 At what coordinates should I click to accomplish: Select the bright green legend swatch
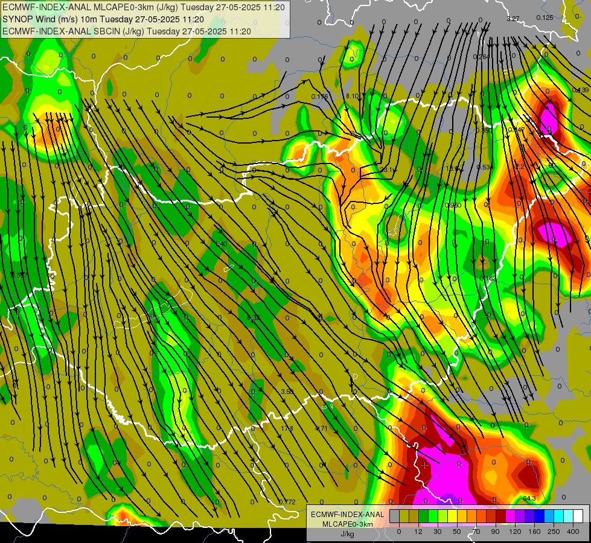pos(433,516)
